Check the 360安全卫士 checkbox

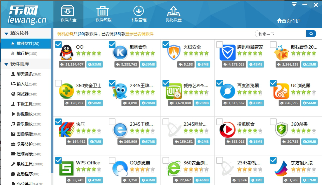click(x=58, y=83)
